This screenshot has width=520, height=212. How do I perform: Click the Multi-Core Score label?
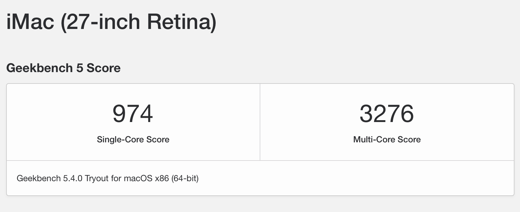pos(387,140)
